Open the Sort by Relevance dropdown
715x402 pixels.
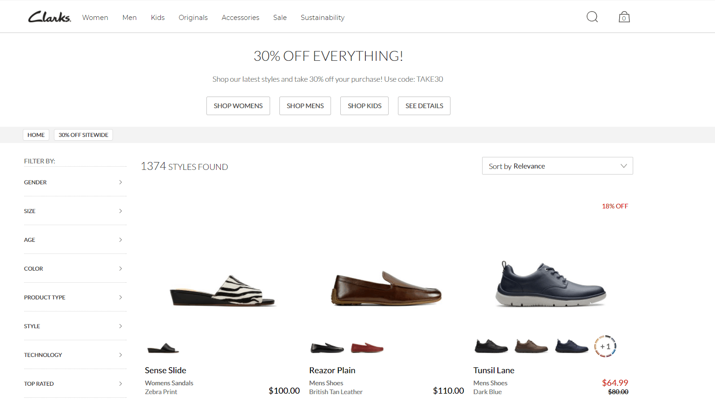(557, 166)
